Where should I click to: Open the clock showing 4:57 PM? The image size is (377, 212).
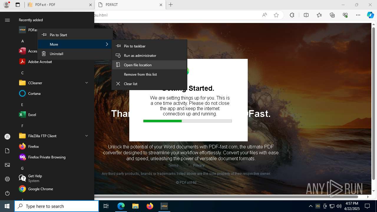tap(352, 206)
